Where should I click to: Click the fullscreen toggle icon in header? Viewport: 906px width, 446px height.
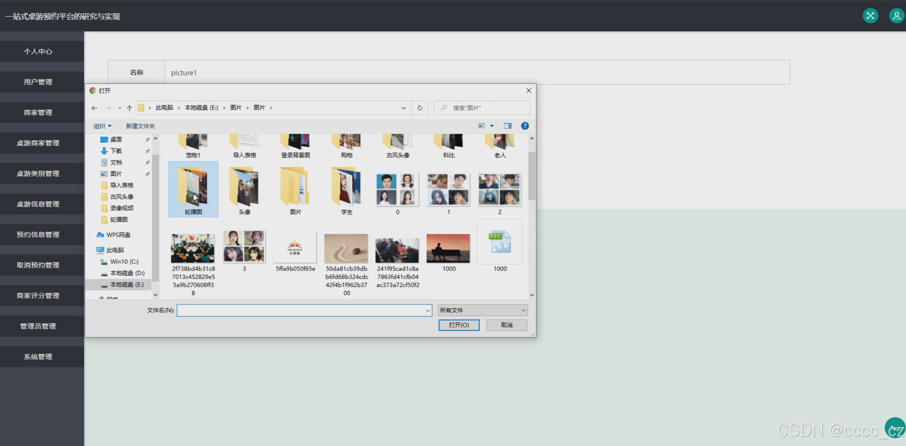click(870, 16)
